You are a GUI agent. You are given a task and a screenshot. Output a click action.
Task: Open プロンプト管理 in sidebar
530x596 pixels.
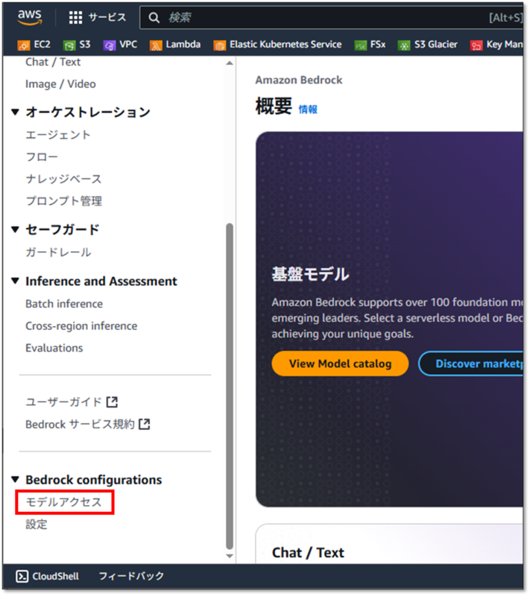[x=63, y=201]
